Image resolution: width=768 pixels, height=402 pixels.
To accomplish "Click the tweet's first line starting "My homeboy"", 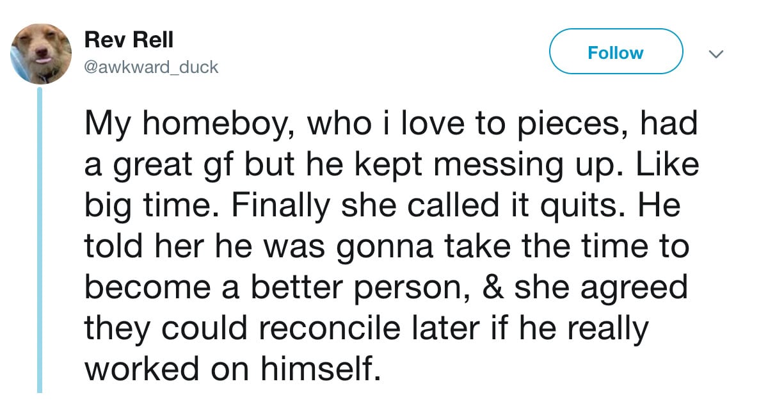I will 390,124.
